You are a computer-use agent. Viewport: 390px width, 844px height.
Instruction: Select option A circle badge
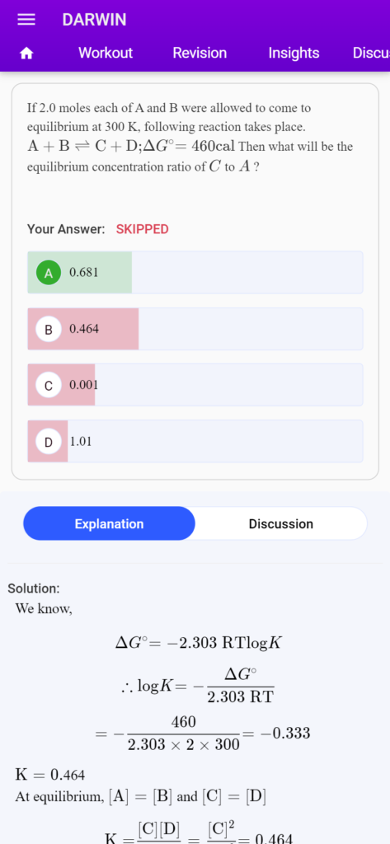pos(49,273)
